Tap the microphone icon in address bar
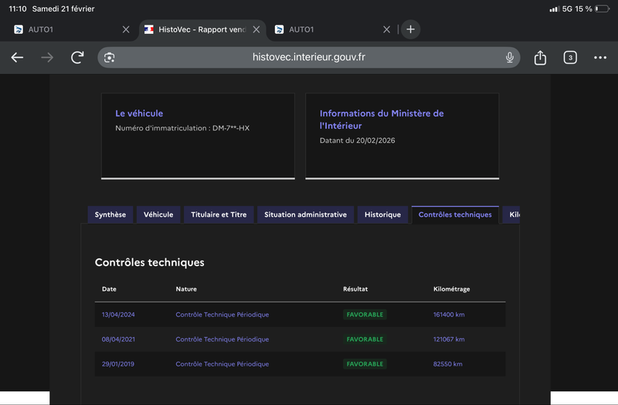The width and height of the screenshot is (618, 405). 510,58
